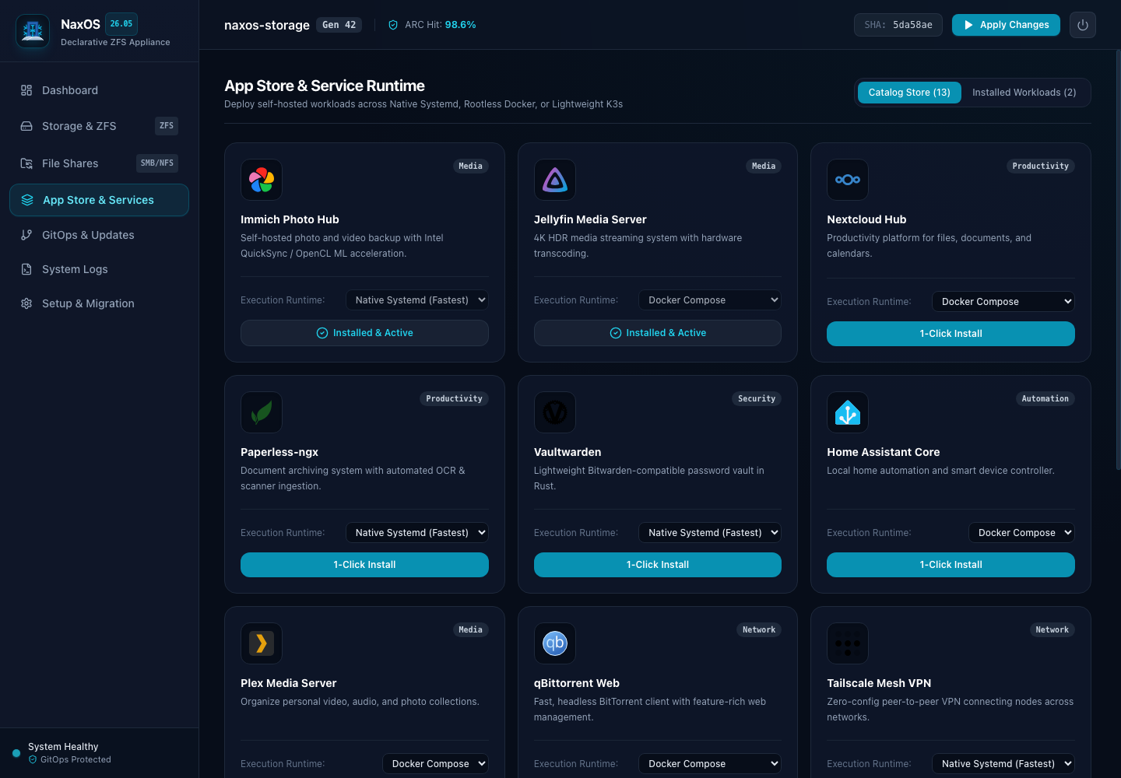Open Storage & ZFS section
Image resolution: width=1121 pixels, height=778 pixels.
(99, 126)
